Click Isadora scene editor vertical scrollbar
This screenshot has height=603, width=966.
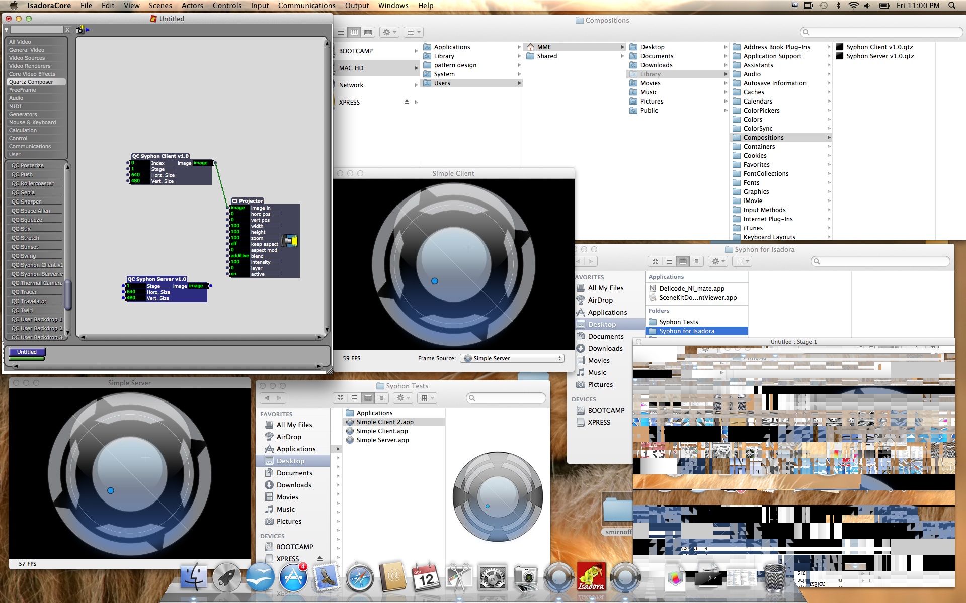coord(327,185)
